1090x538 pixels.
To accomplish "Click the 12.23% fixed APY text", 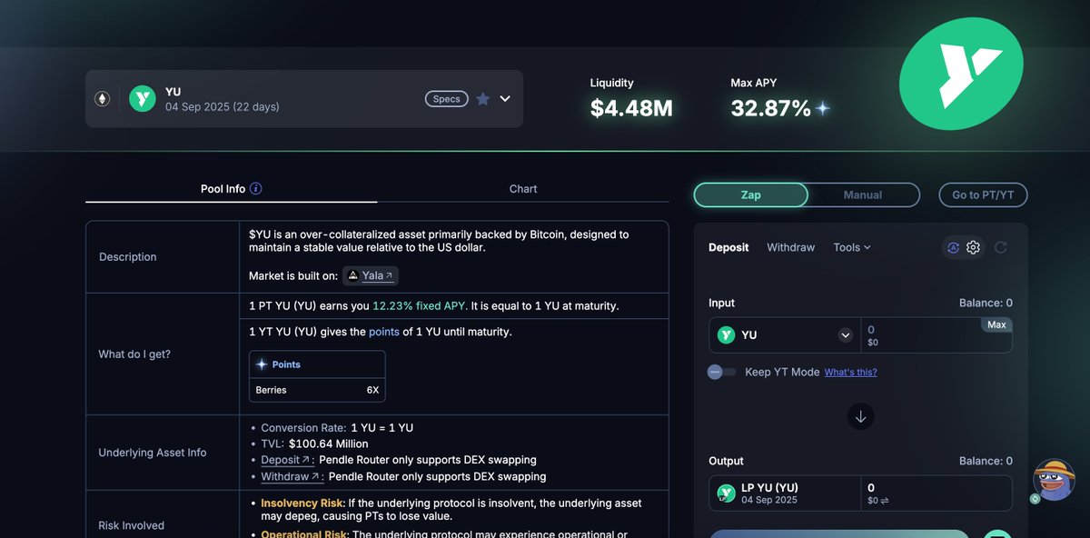I will pyautogui.click(x=421, y=305).
